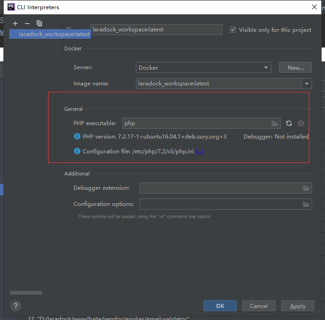Image resolution: width=325 pixels, height=320 pixels.
Task: Copy the selected interpreter configuration
Action: click(x=39, y=23)
